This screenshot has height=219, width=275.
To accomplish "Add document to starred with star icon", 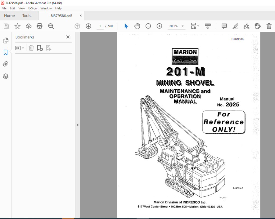I will (x=17, y=26).
